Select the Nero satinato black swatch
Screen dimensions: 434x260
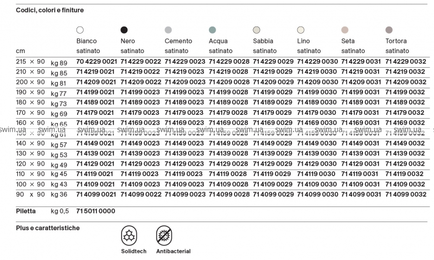point(124,30)
